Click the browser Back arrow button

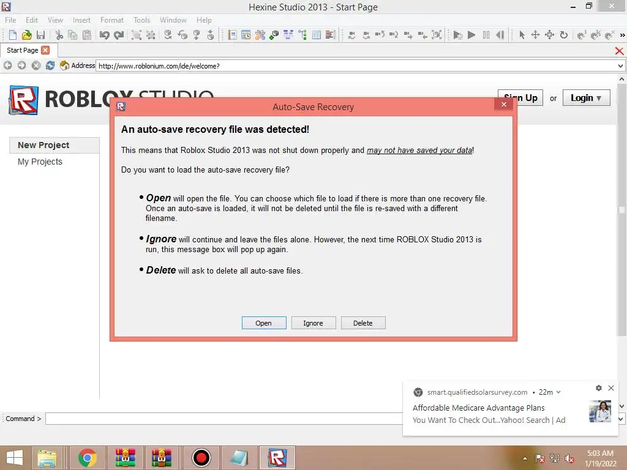pos(7,65)
